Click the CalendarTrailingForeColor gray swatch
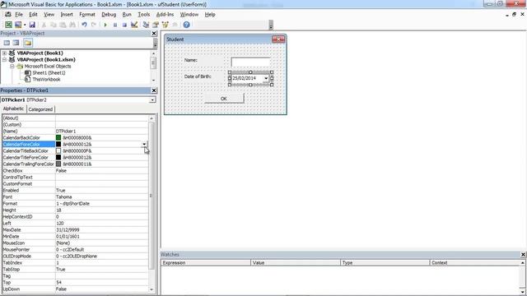 pos(58,164)
